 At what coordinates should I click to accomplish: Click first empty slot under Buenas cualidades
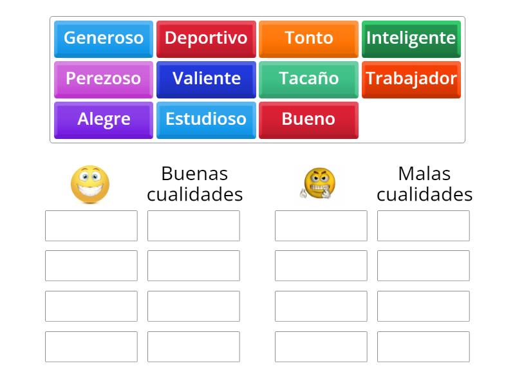tap(194, 226)
